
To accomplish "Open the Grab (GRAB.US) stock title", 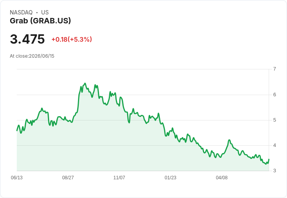I will [40, 21].
